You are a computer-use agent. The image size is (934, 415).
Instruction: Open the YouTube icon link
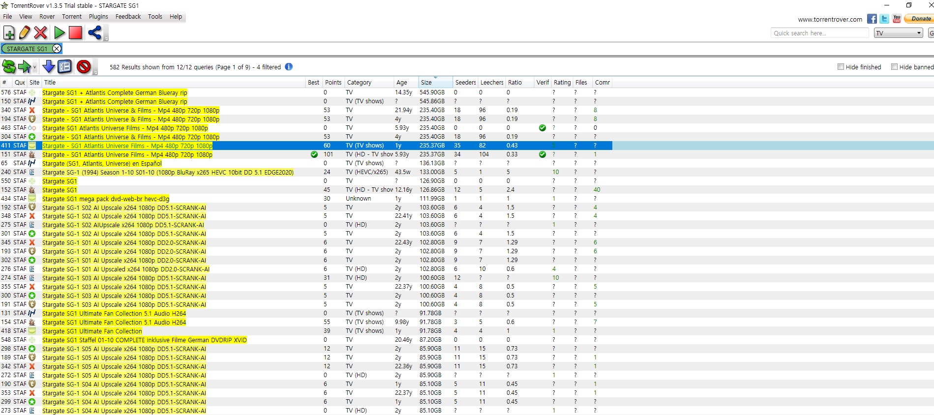[x=897, y=19]
